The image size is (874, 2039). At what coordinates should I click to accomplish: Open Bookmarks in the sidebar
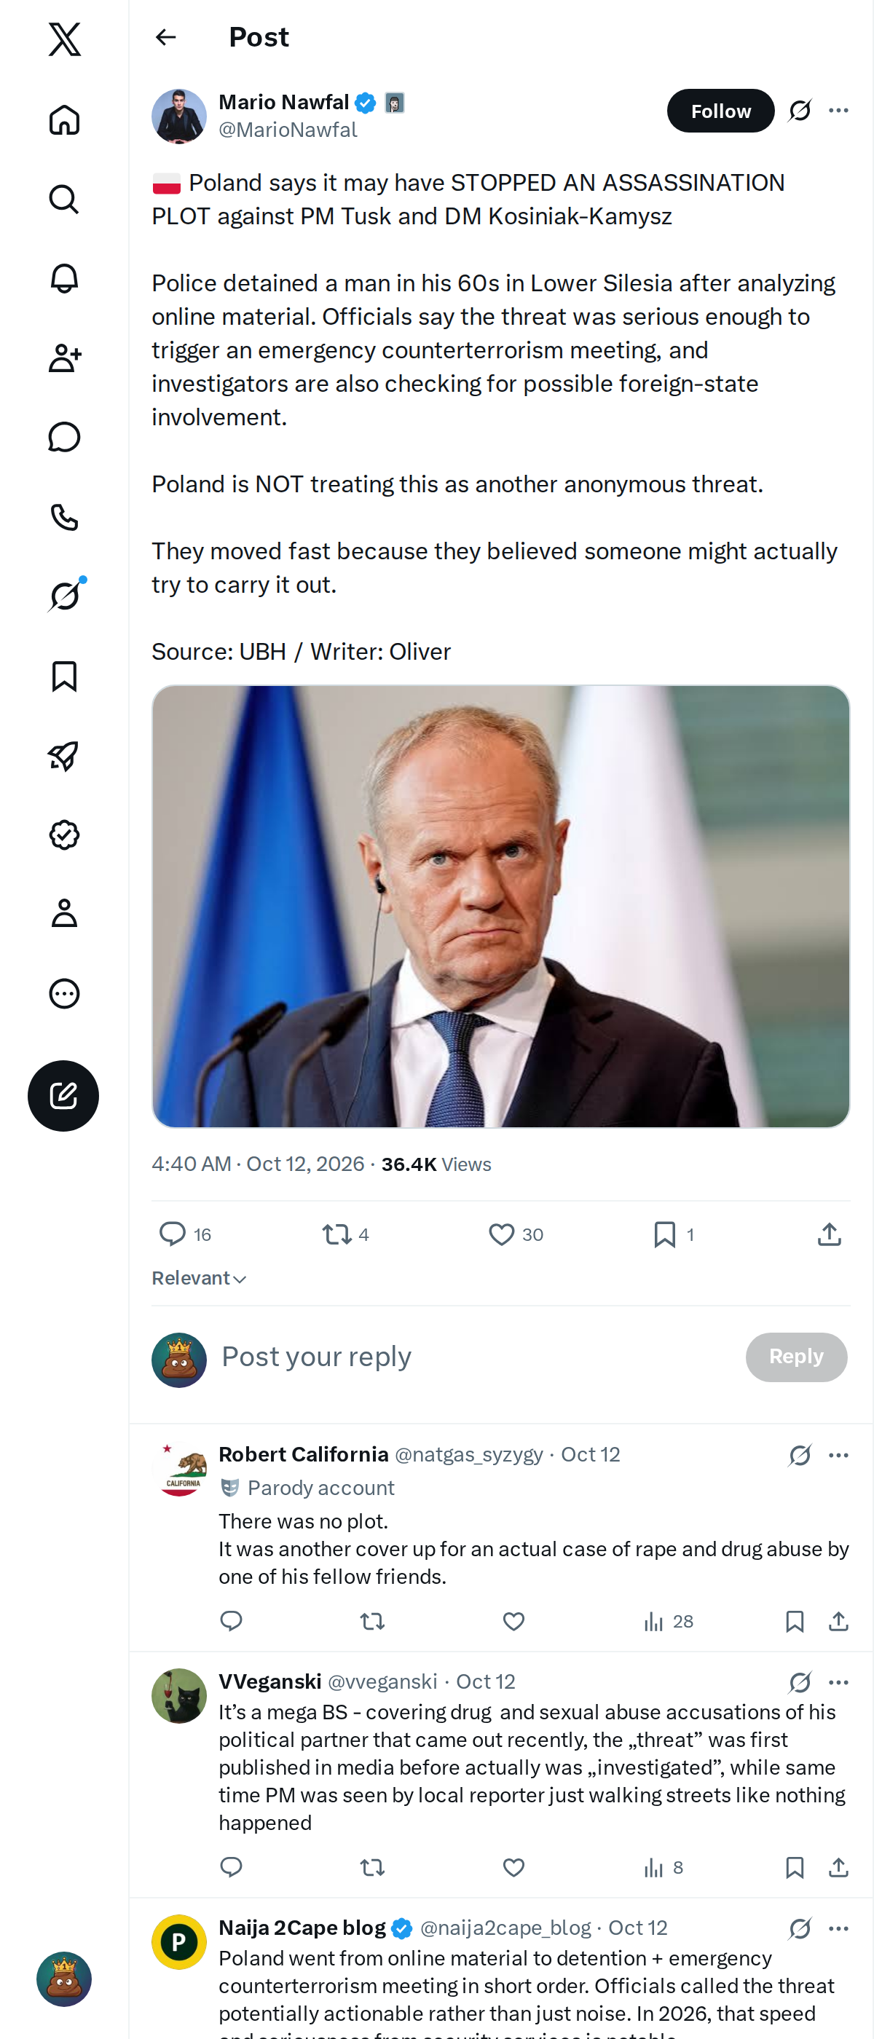(64, 676)
